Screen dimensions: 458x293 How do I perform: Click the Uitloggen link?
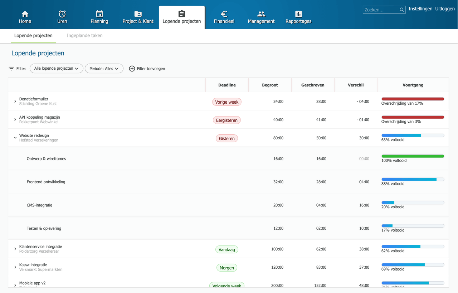(445, 9)
